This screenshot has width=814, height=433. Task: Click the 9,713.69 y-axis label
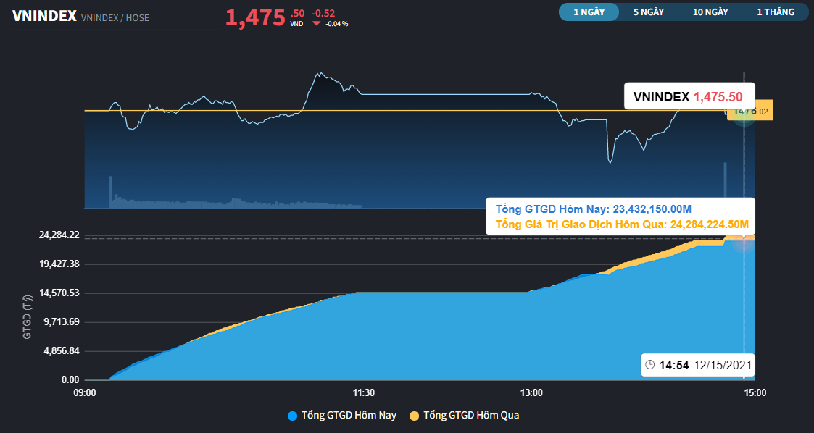tap(62, 322)
